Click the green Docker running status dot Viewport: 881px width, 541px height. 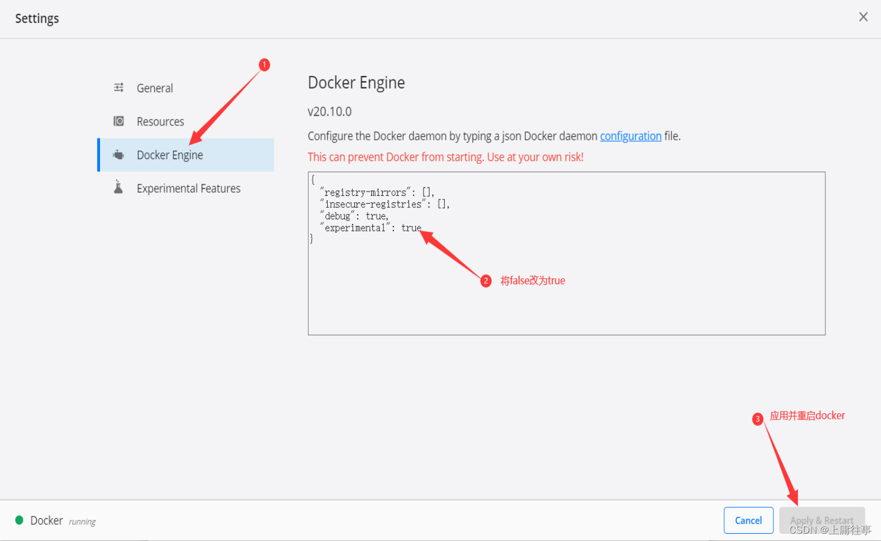19,520
